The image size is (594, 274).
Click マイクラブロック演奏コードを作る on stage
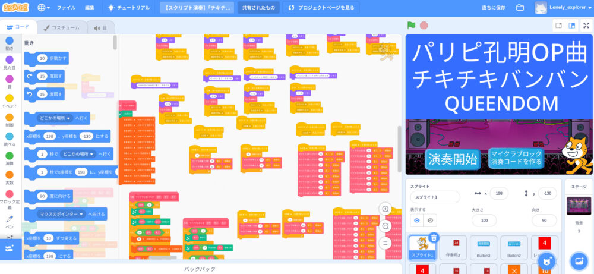click(x=516, y=159)
